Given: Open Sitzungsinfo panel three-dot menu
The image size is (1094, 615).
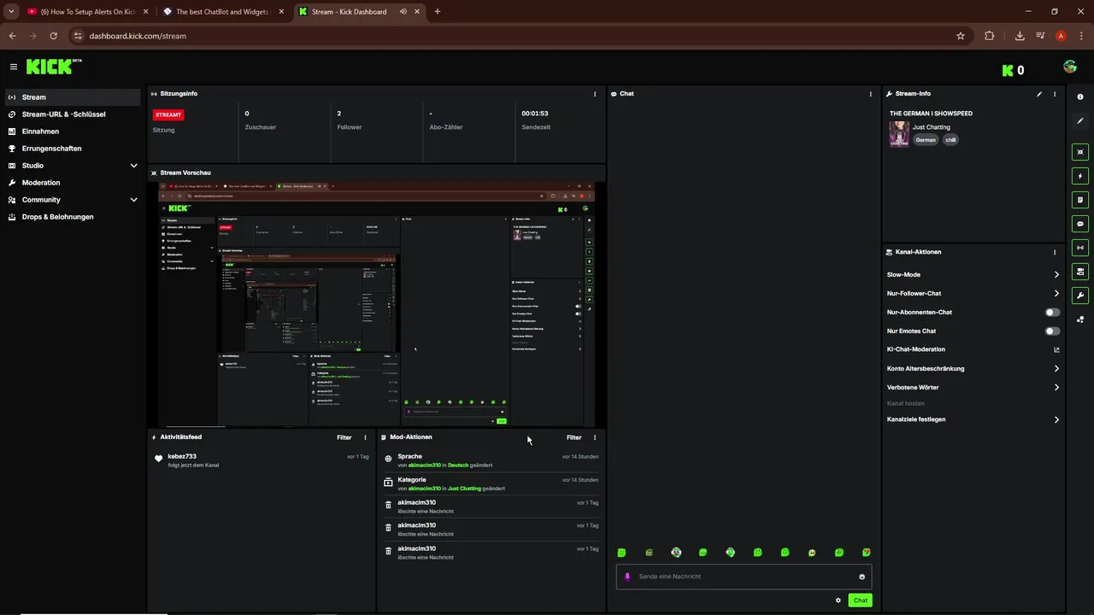Looking at the screenshot, I should pyautogui.click(x=595, y=94).
